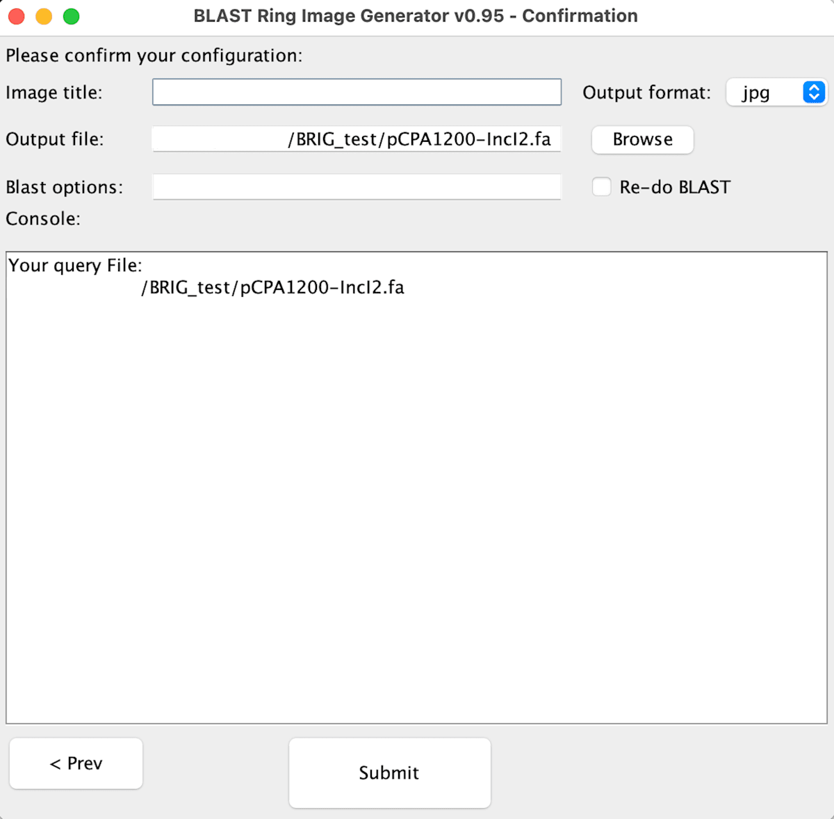Minimize the window with the yellow button
The height and width of the screenshot is (819, 834).
(44, 16)
